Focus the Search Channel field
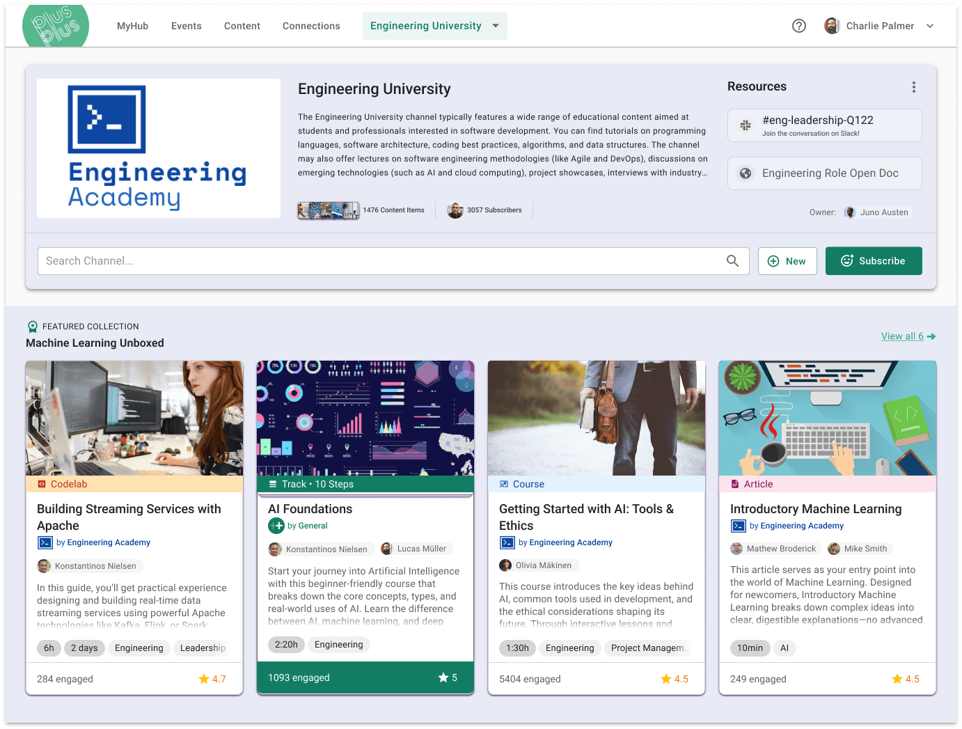Image resolution: width=962 pixels, height=729 pixels. 393,261
